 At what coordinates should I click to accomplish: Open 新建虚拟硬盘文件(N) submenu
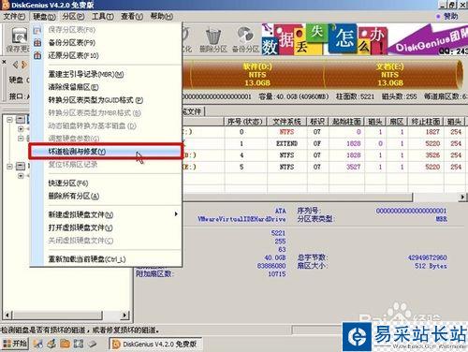(106, 214)
